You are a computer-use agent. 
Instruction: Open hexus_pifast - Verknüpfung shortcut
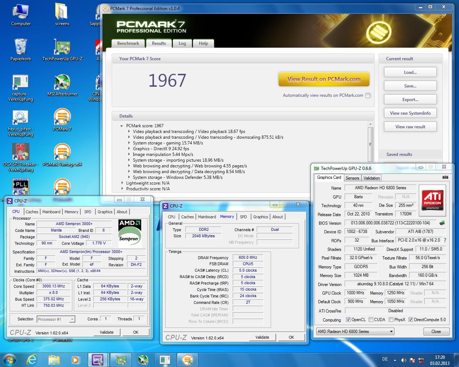(21, 123)
